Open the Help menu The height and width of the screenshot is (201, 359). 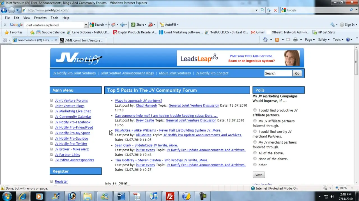pos(66,18)
